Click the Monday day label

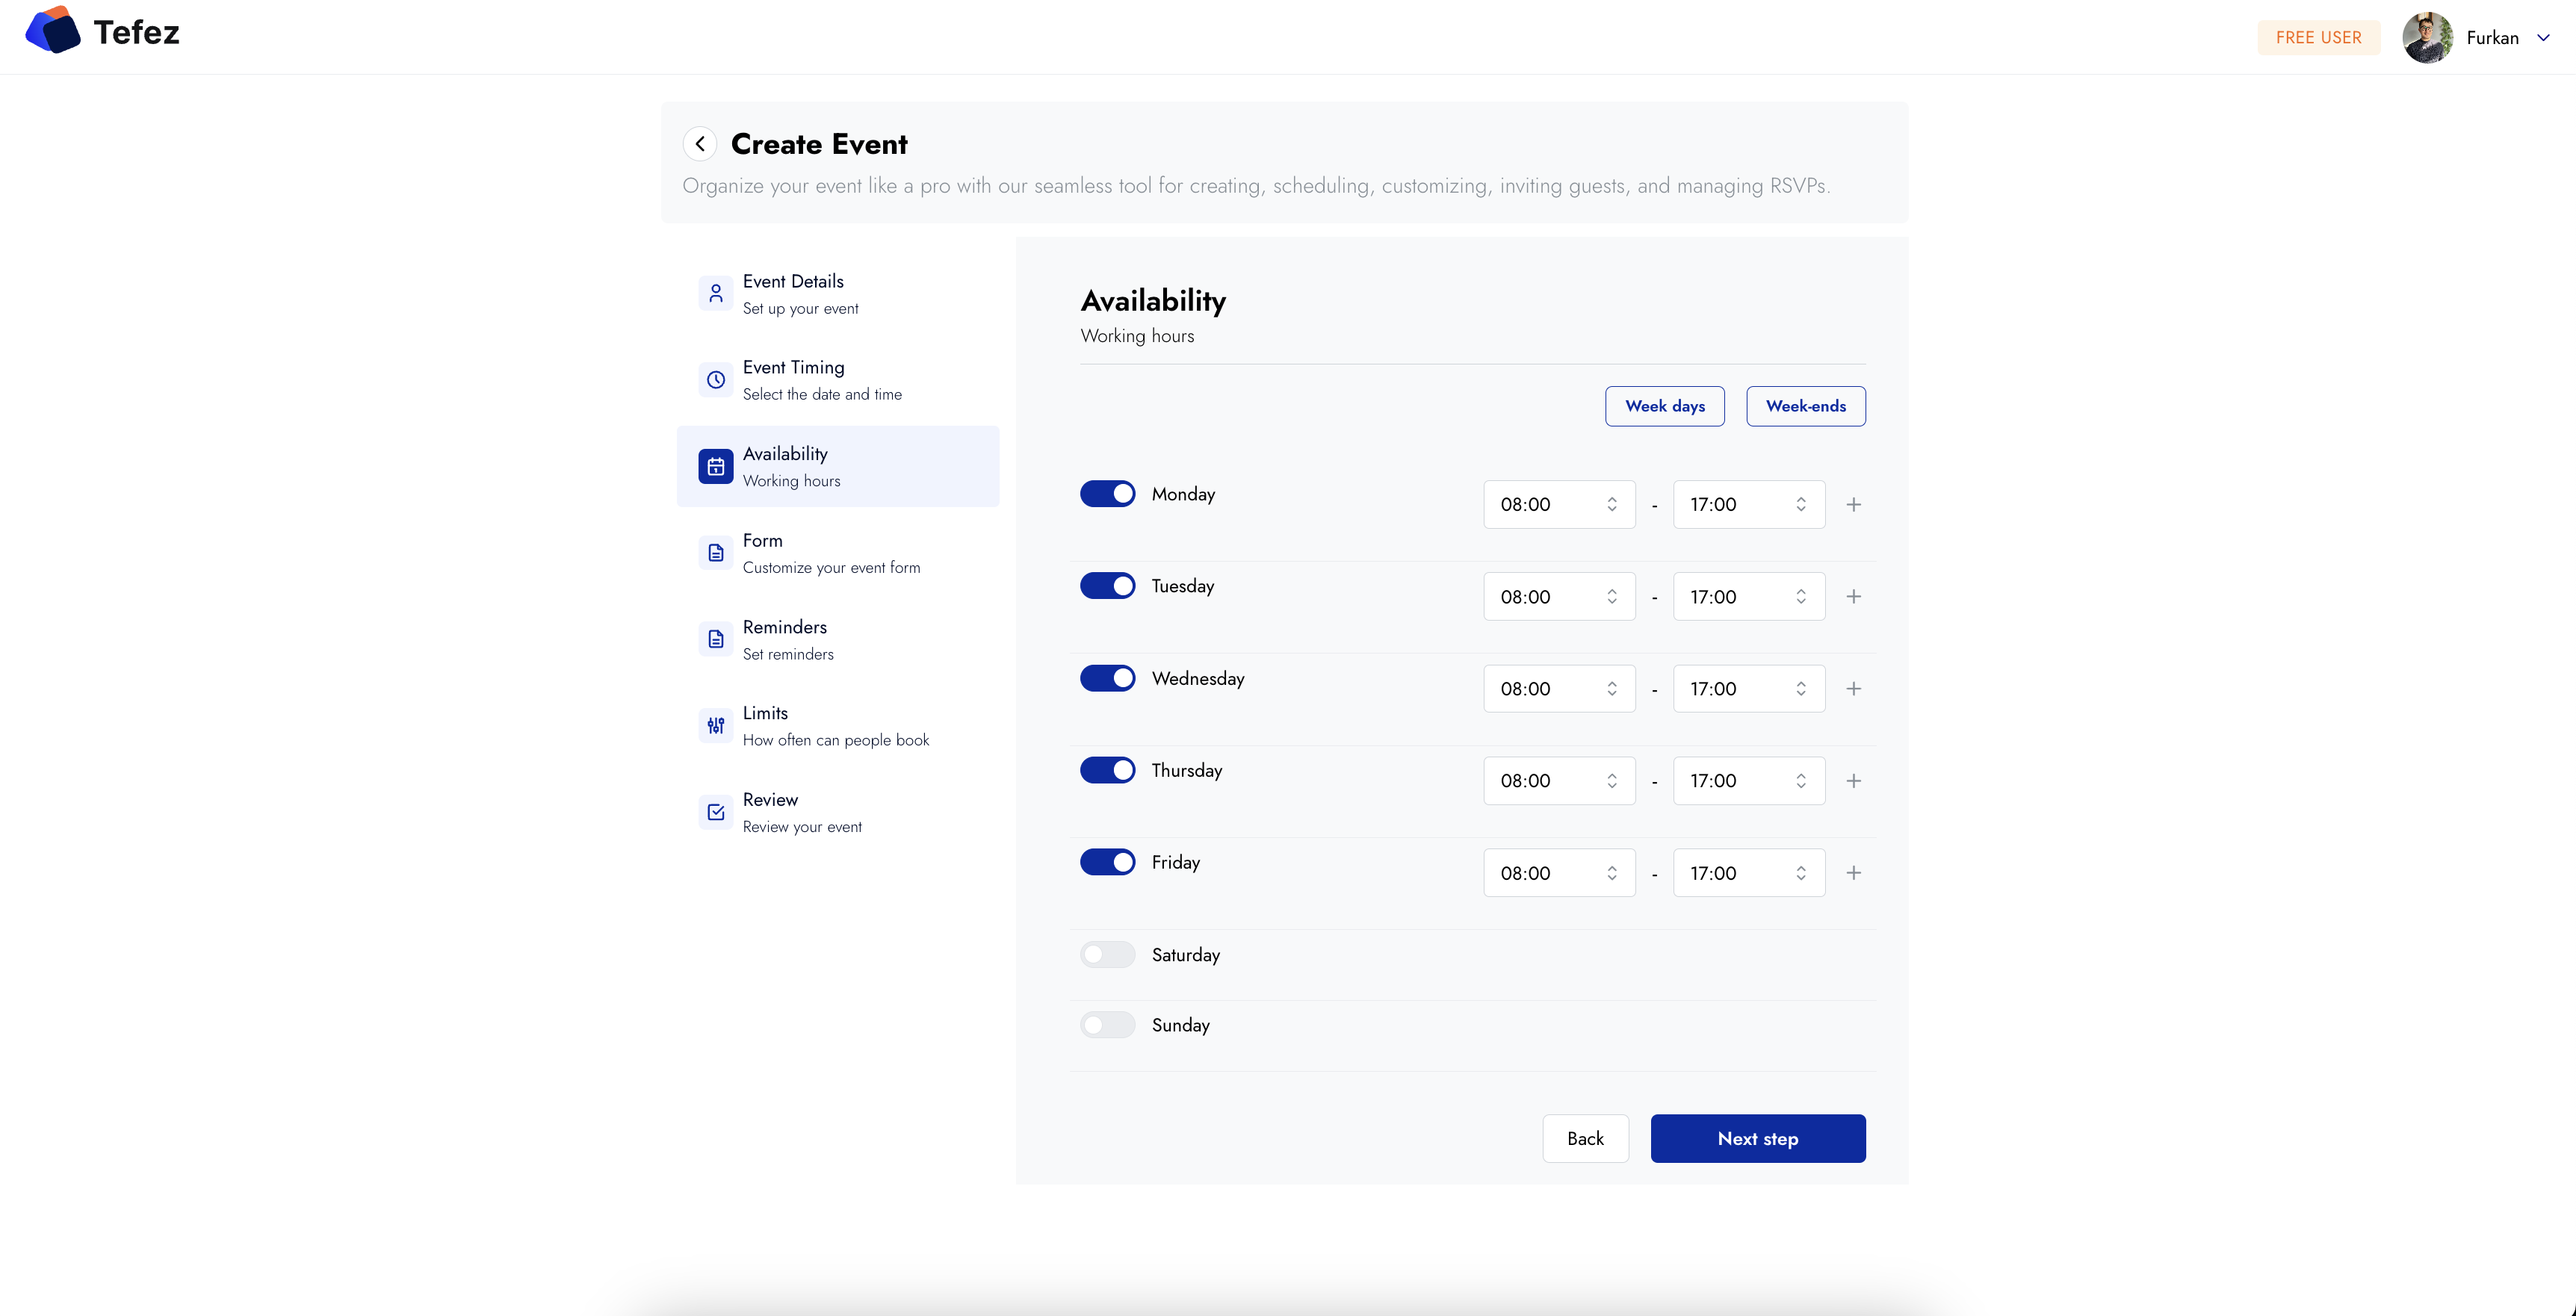click(1183, 494)
